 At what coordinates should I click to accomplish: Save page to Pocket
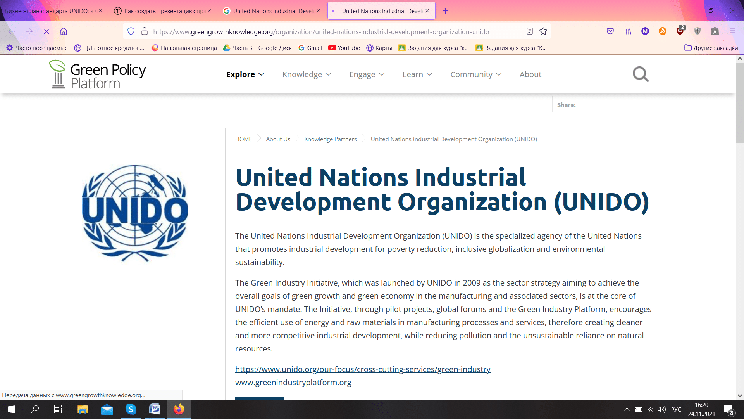tap(610, 31)
